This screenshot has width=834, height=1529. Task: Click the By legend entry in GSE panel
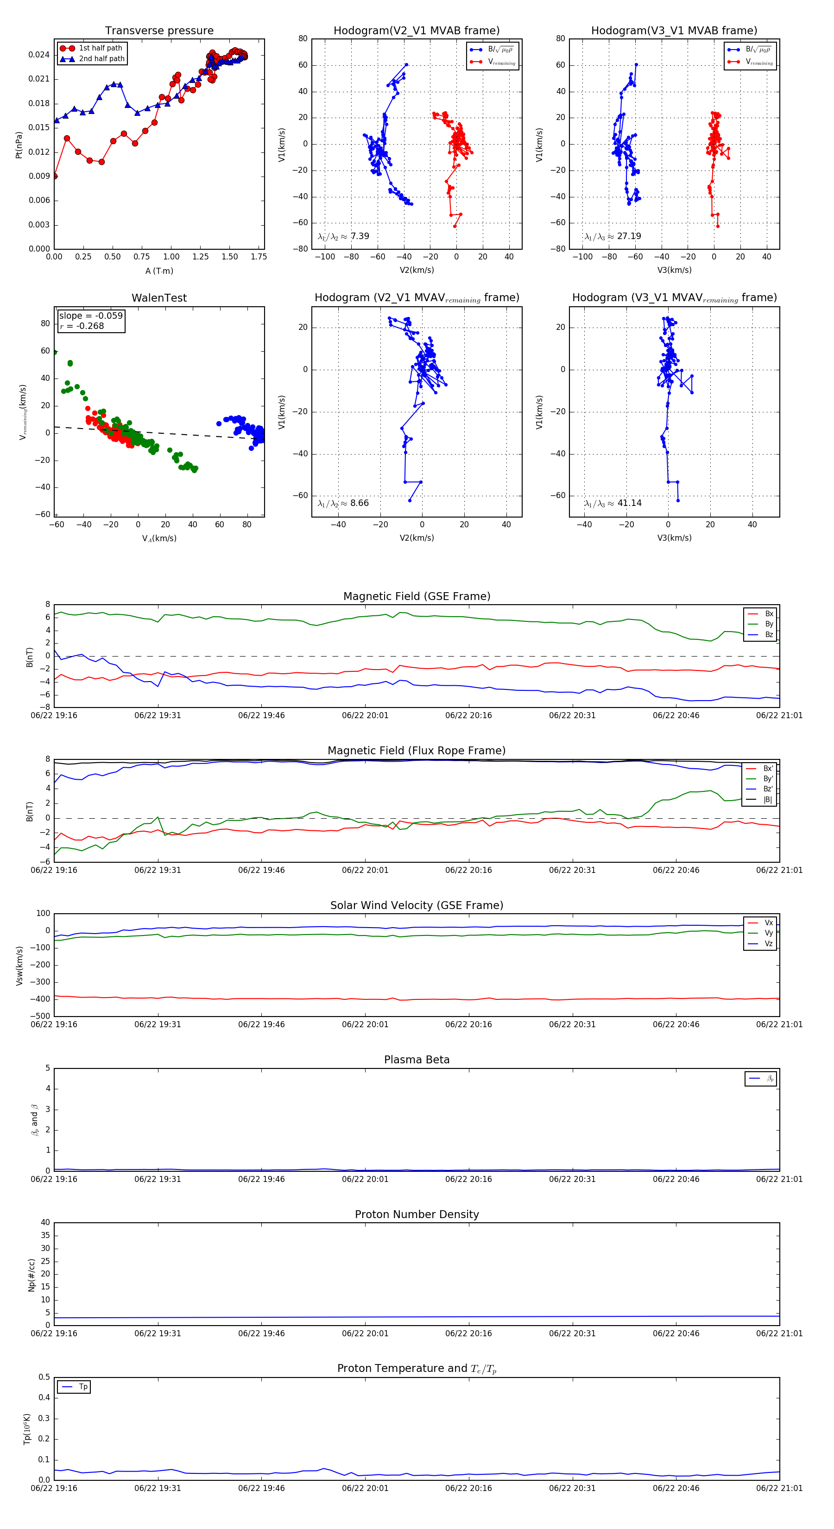pyautogui.click(x=760, y=624)
